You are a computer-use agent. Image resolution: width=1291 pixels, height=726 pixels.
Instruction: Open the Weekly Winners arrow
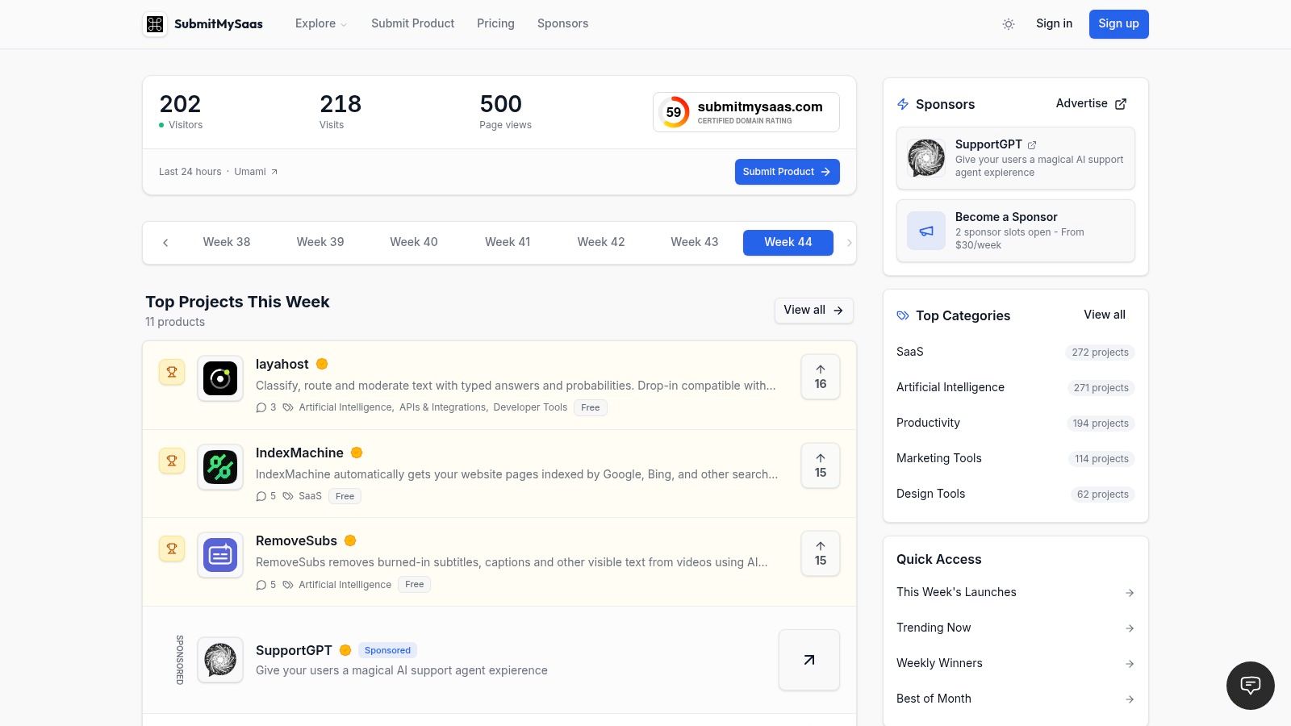(x=1130, y=664)
